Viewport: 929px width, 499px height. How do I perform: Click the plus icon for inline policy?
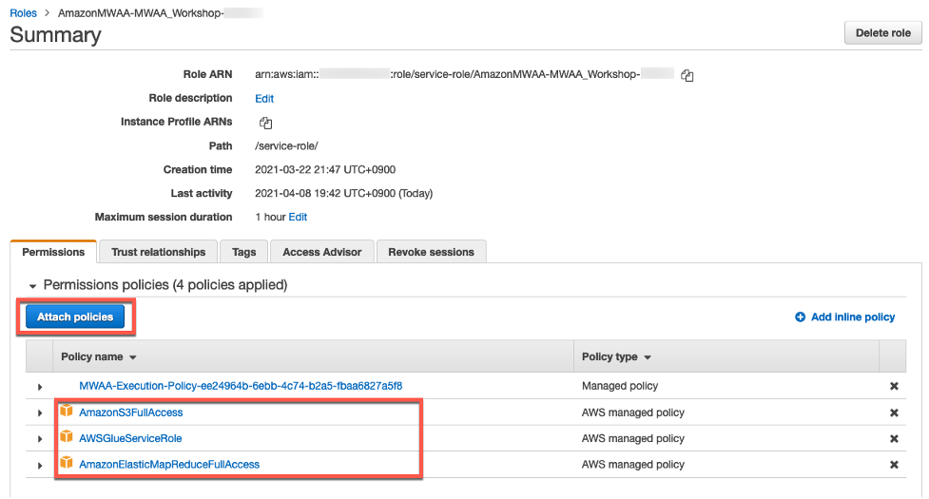(800, 317)
